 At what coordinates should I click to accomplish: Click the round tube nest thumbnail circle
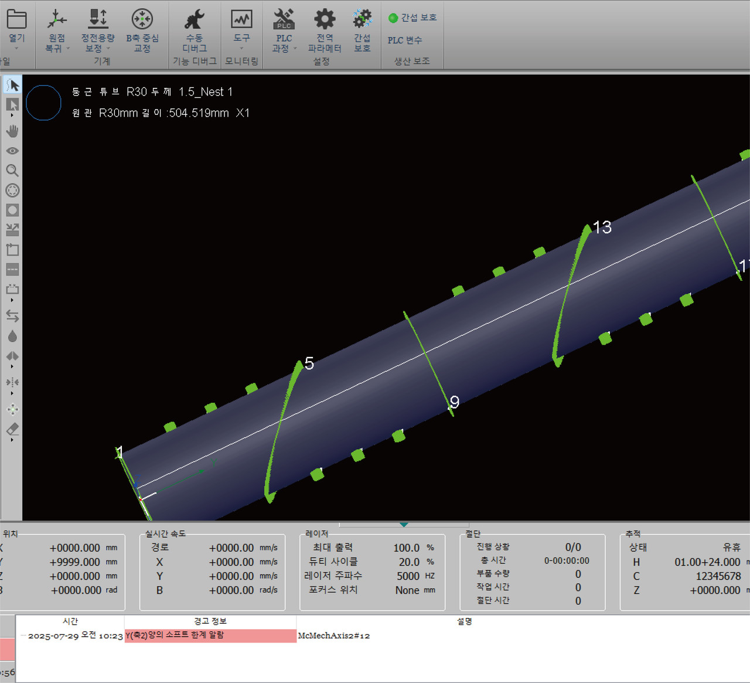(43, 103)
